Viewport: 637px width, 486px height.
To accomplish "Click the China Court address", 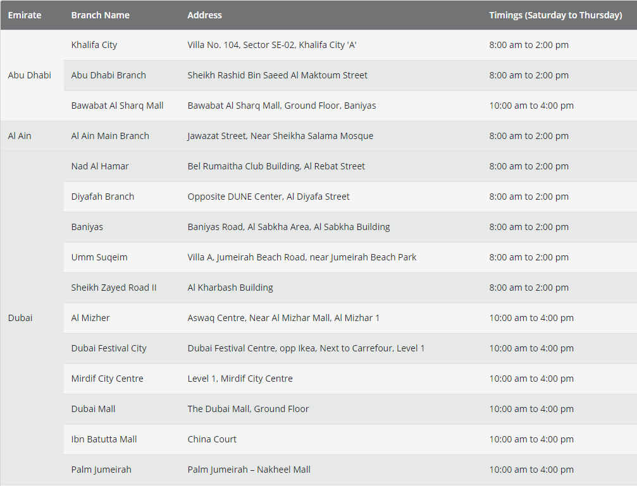I will click(212, 439).
